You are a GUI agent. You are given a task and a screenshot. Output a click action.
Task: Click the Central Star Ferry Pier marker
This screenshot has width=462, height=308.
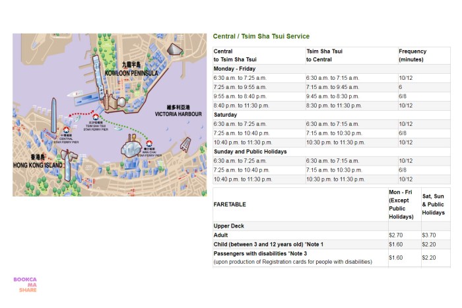point(66,130)
